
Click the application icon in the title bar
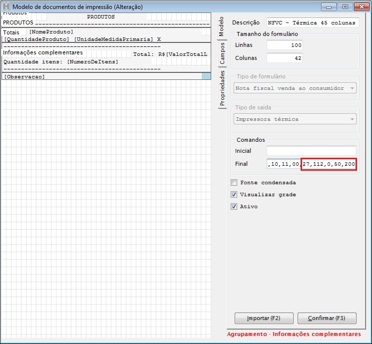pos(6,7)
